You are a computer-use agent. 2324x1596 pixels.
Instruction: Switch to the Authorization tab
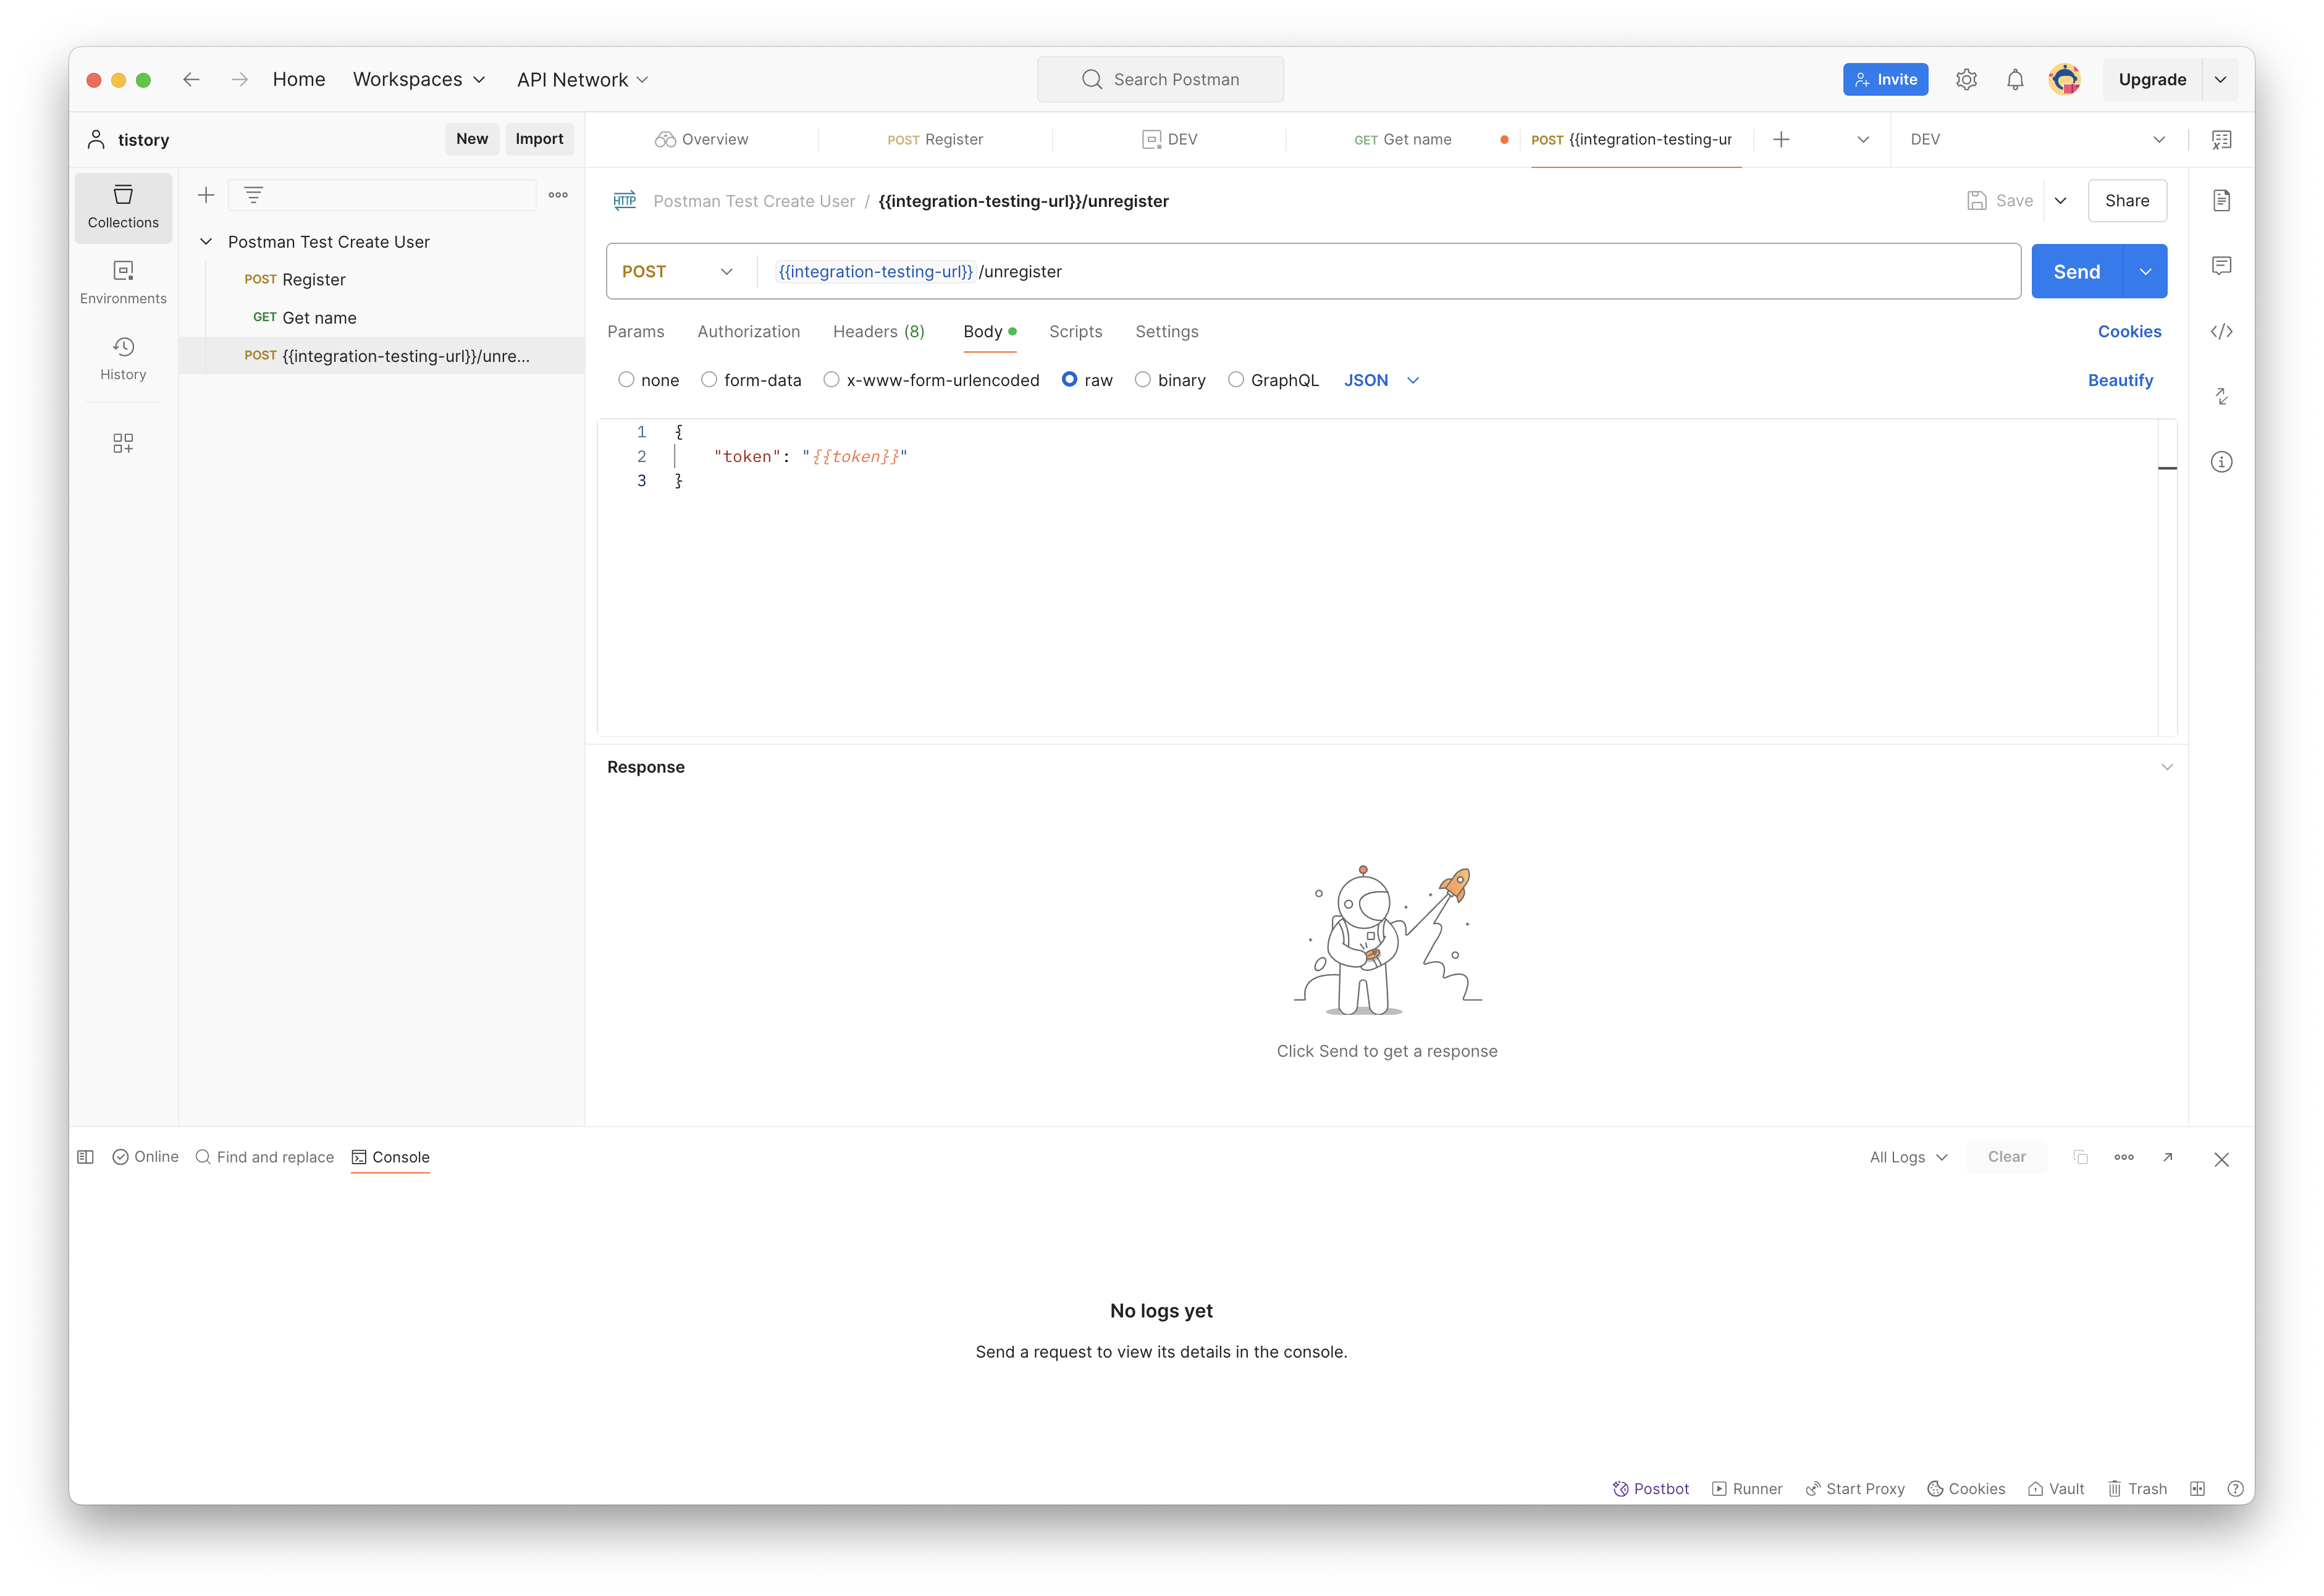coord(748,332)
